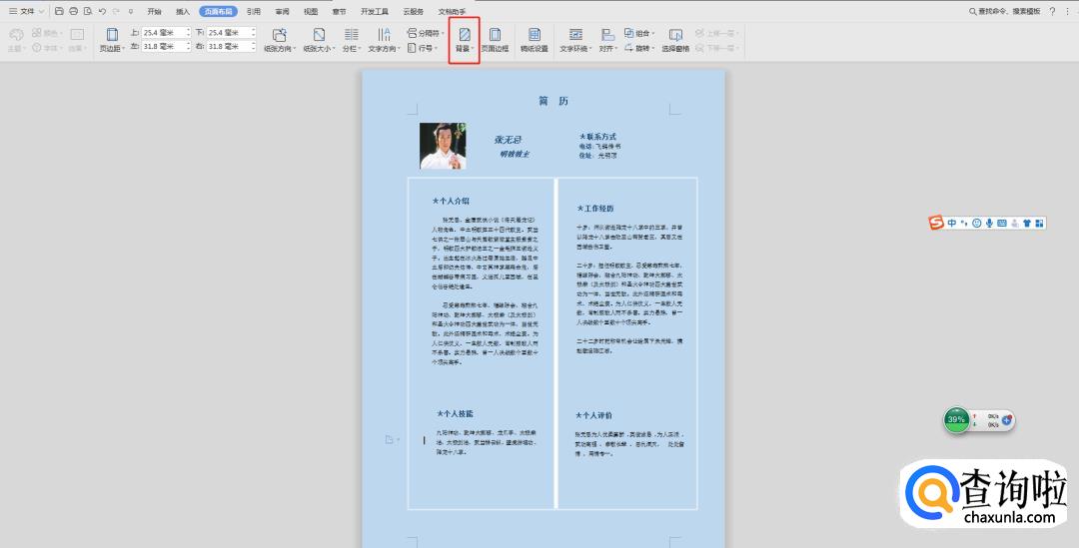The height and width of the screenshot is (548, 1079).
Task: Click the Sogou S logo icon
Action: point(936,223)
